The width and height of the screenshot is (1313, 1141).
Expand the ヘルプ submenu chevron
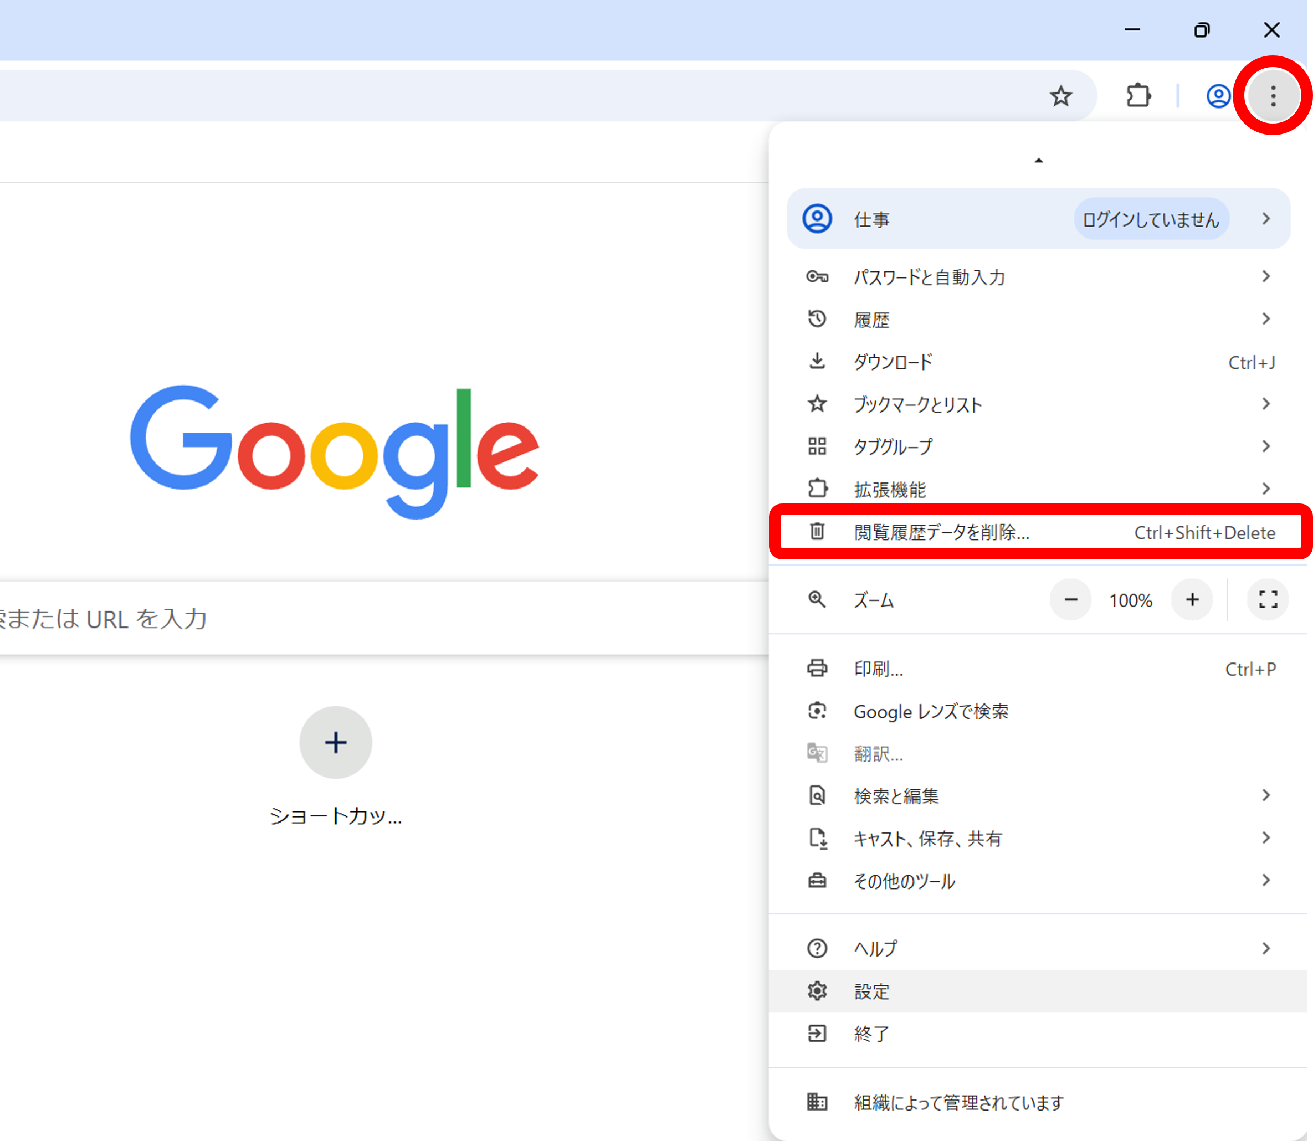click(x=1265, y=948)
